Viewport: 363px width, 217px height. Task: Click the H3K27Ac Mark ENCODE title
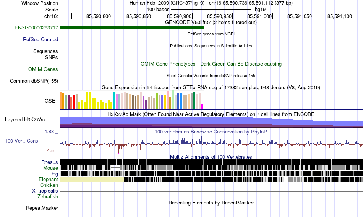(x=211, y=114)
